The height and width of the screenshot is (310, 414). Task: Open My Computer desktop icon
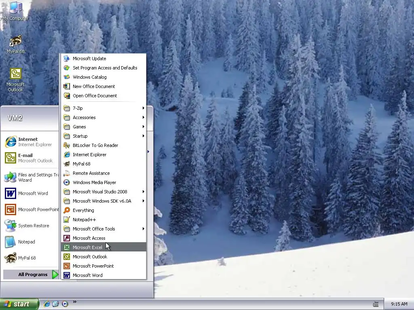15,11
